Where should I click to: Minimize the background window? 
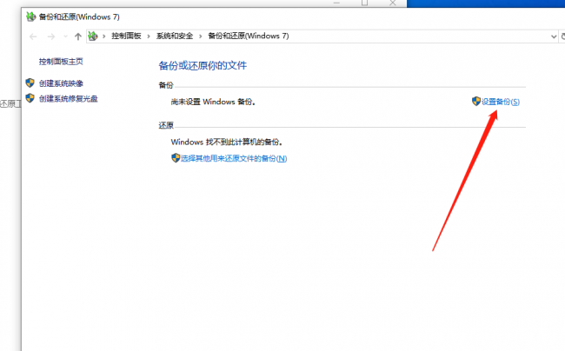(336, 3)
